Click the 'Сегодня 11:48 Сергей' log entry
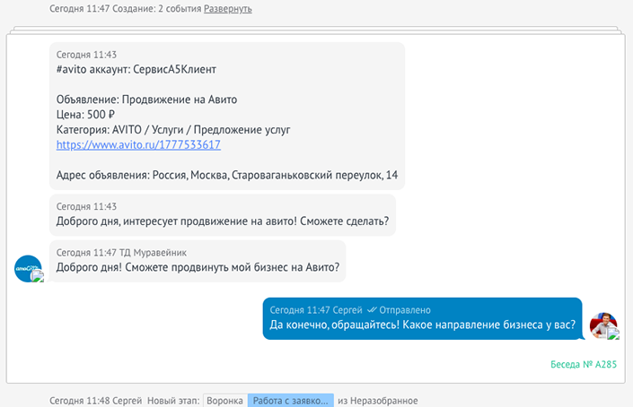This screenshot has height=407, width=633. pyautogui.click(x=96, y=401)
